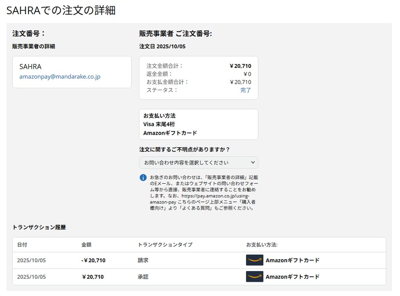The height and width of the screenshot is (296, 400).
Task: Click the Amazon logo icon in the 承認 row
Action: [x=255, y=276]
